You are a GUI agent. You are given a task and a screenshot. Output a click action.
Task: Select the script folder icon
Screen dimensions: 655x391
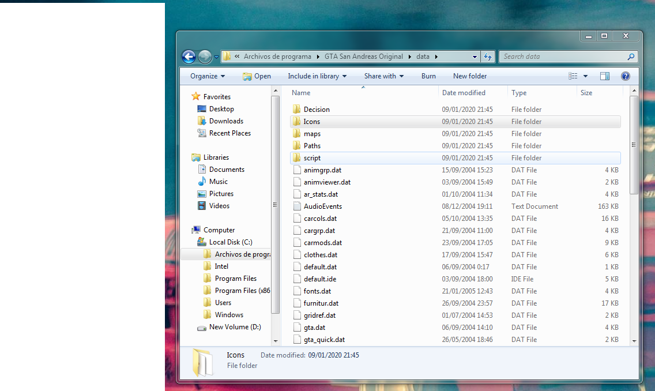click(296, 157)
